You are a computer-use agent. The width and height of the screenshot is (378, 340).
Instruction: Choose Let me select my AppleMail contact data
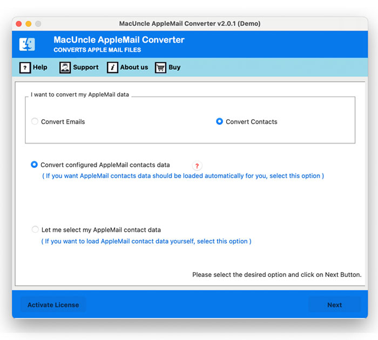(x=35, y=229)
